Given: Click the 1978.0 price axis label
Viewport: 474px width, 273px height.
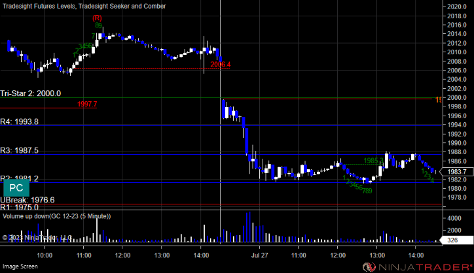Looking at the screenshot, I should [457, 197].
